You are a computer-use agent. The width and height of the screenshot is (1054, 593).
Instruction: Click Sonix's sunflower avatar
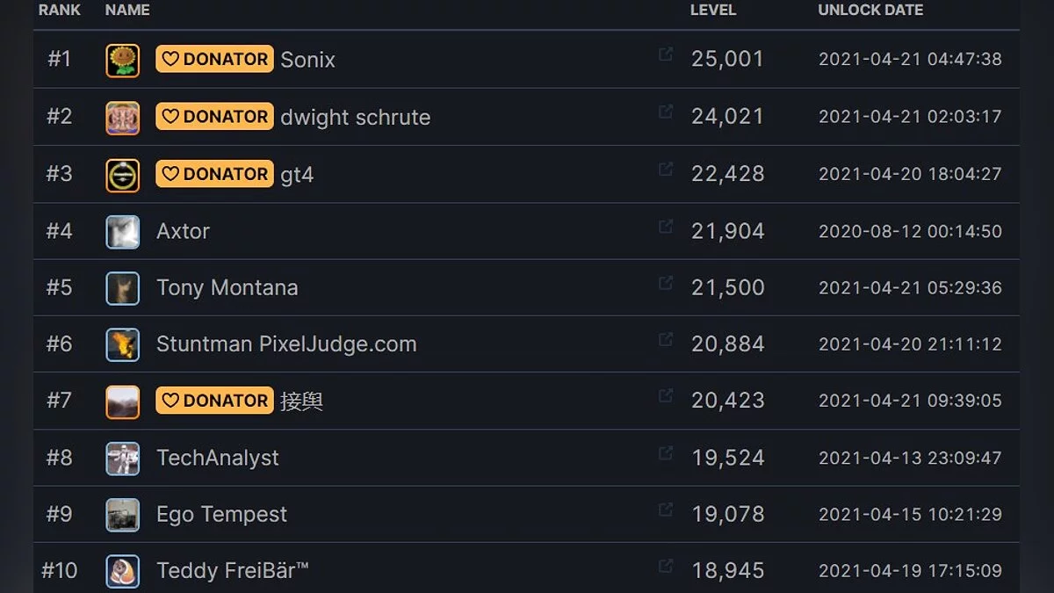pyautogui.click(x=123, y=60)
